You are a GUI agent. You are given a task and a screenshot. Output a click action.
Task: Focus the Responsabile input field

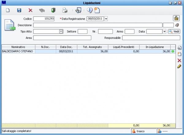(151, 38)
